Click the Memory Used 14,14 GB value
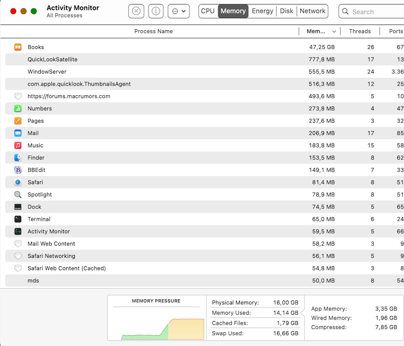404x346 pixels. pos(286,313)
